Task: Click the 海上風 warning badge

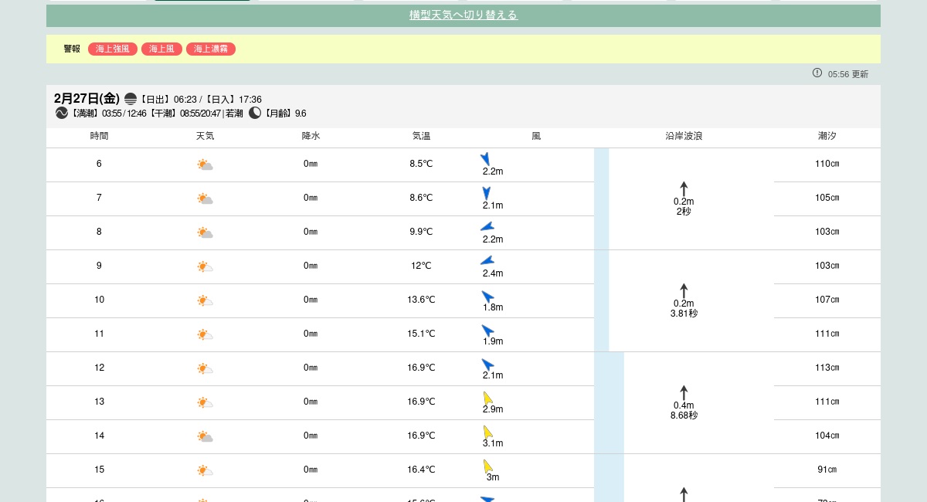Action: (161, 49)
